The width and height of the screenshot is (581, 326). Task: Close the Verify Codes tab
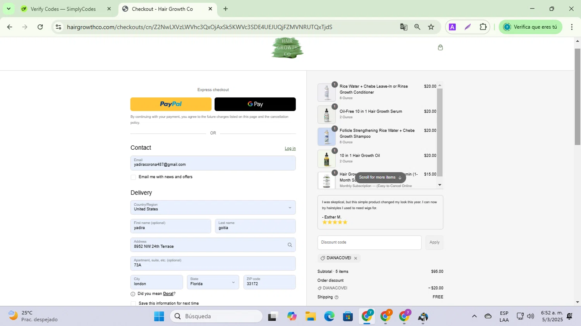(109, 9)
